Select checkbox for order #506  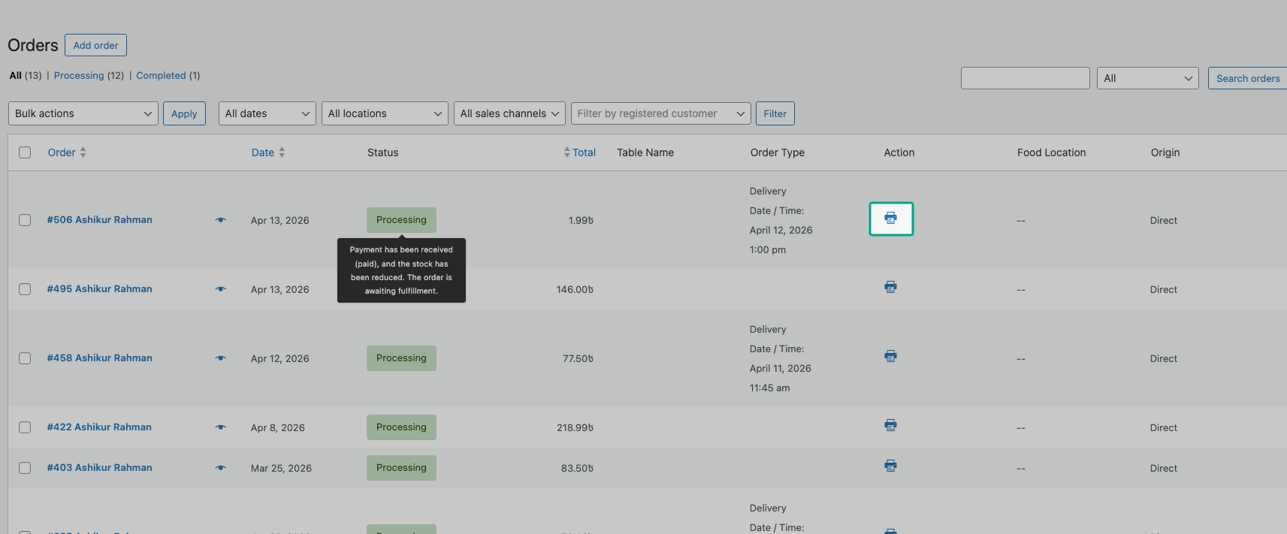pos(25,220)
